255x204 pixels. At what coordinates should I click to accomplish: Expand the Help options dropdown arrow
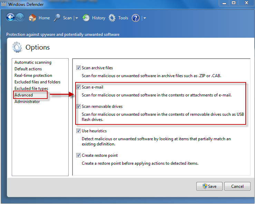145,18
